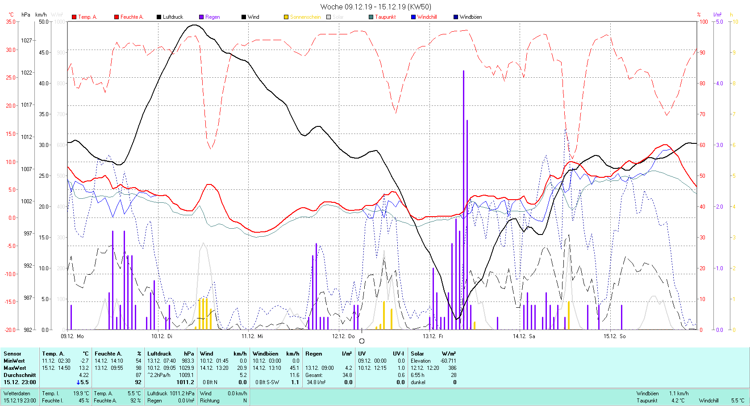
Task: Click the Feuchte A. legend label
Action: pyautogui.click(x=132, y=17)
